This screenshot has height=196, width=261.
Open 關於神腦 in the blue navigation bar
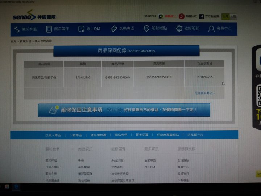[x=26, y=29]
